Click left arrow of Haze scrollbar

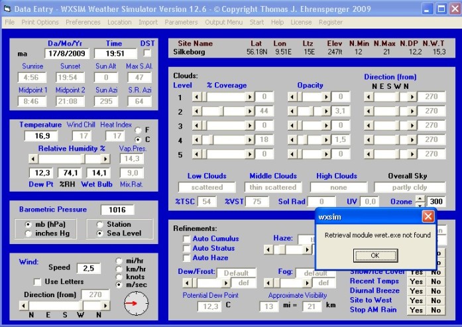[x=268, y=250]
